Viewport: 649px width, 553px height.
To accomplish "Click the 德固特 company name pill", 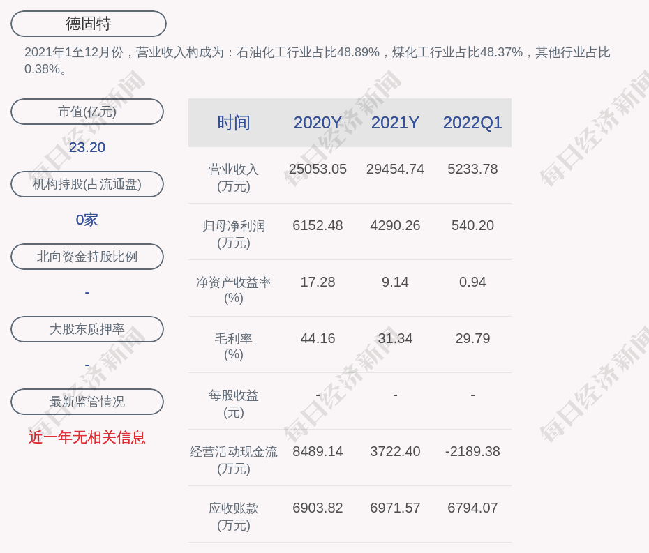I will [x=89, y=24].
